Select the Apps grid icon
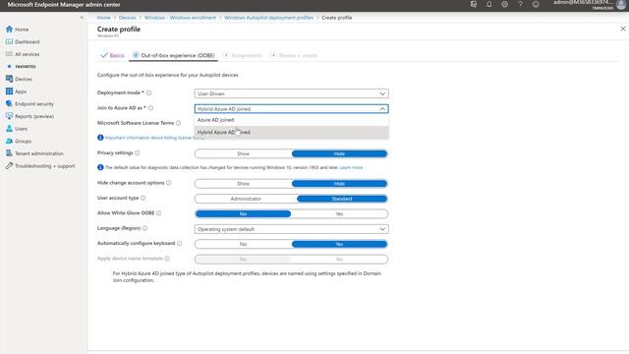 coord(9,91)
